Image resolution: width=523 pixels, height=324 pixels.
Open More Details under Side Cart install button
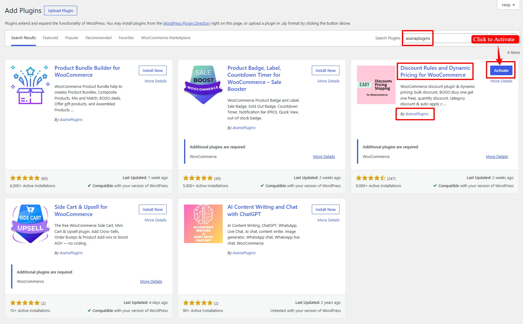(155, 220)
